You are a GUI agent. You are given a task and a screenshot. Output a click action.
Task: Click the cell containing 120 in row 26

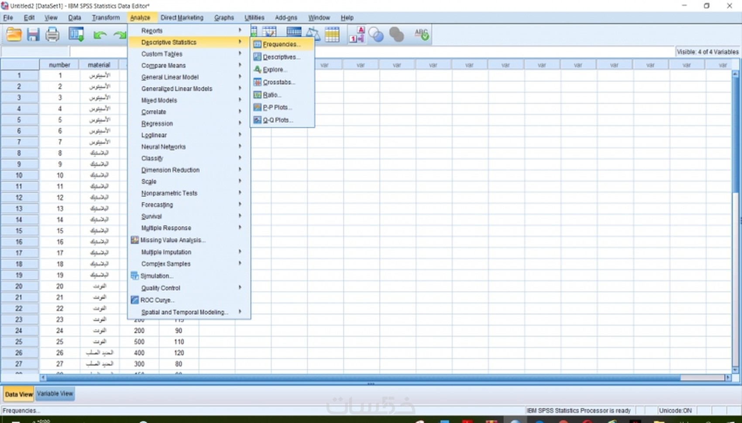pos(179,353)
